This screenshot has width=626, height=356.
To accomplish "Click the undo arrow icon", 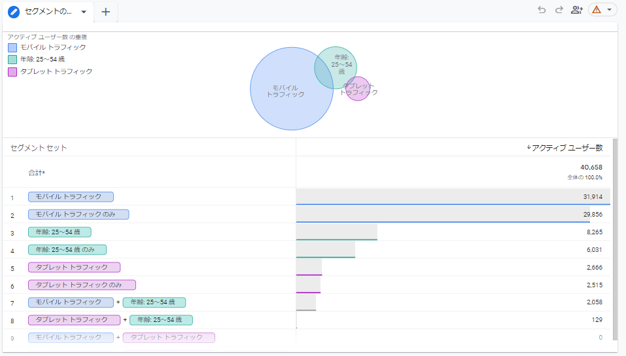I will (x=542, y=10).
